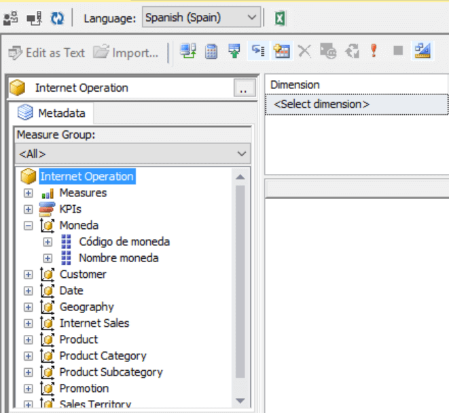This screenshot has height=413, width=449.
Task: Select Internet Operation tree root node
Action: [x=87, y=177]
